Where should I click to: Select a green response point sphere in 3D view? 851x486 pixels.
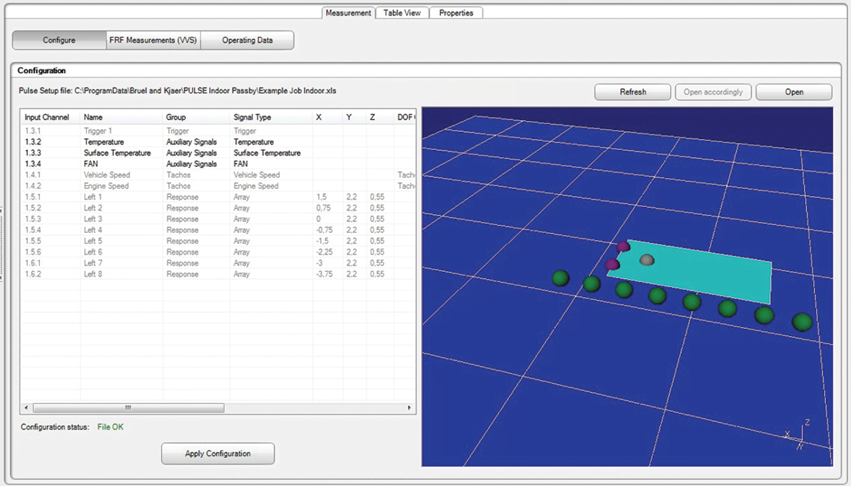[x=657, y=297]
